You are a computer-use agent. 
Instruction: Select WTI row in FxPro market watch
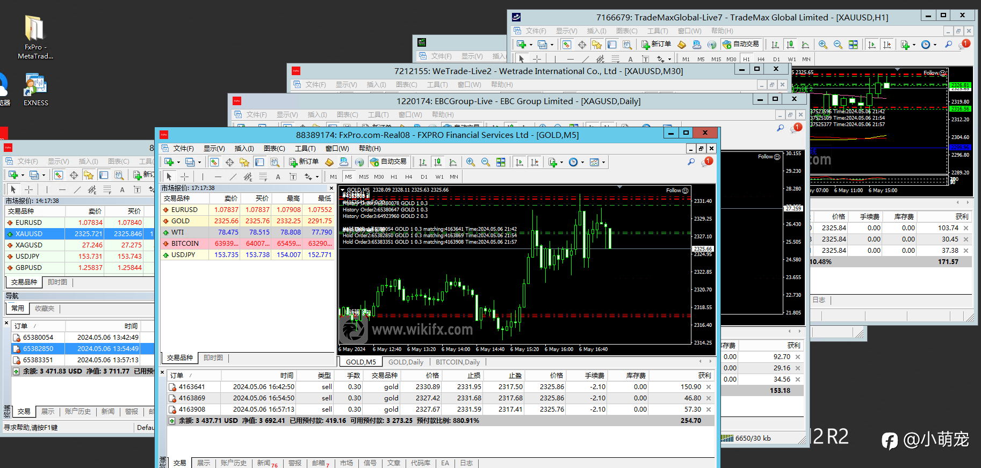pyautogui.click(x=248, y=232)
